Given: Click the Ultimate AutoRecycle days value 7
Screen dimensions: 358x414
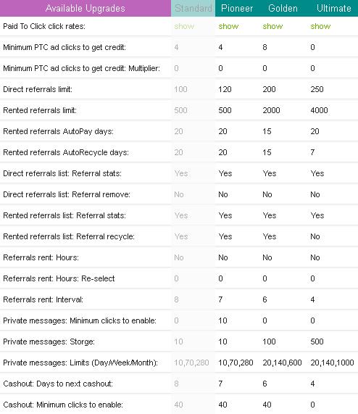Looking at the screenshot, I should [x=312, y=152].
